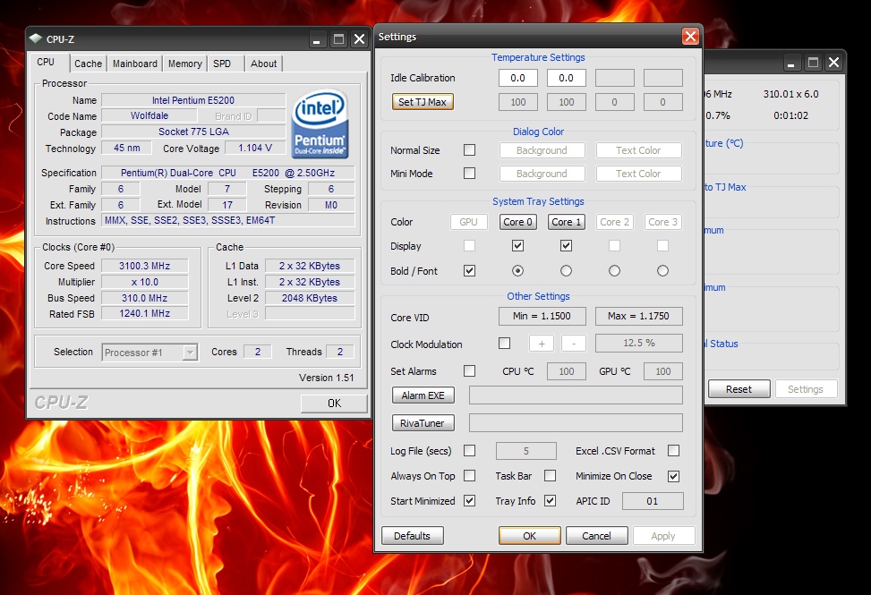Minimize the background temperature monitor window
The height and width of the screenshot is (595, 871).
click(791, 63)
